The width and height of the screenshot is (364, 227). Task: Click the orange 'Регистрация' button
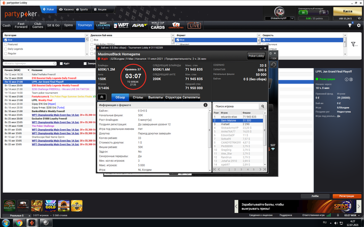point(347,196)
